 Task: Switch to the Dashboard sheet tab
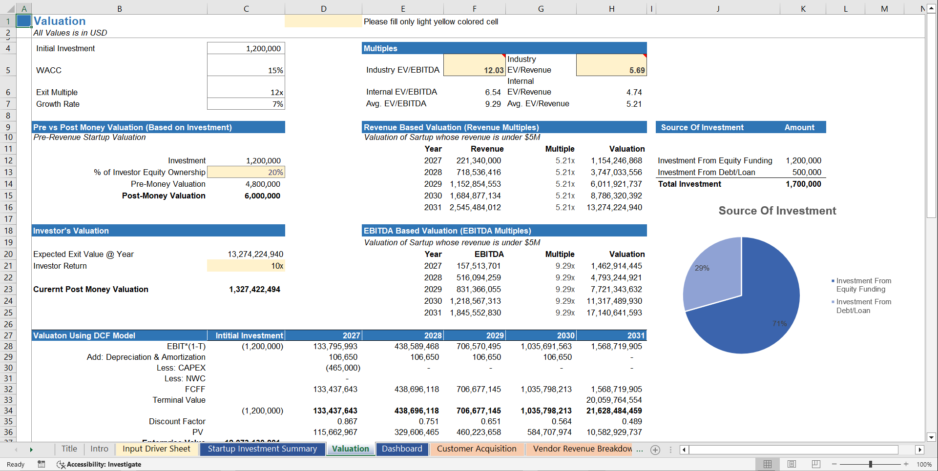pyautogui.click(x=402, y=449)
